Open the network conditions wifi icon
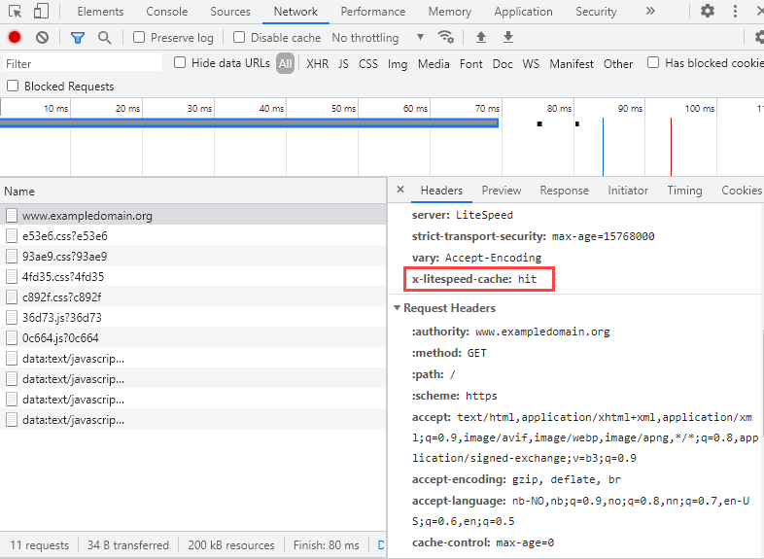This screenshot has height=559, width=764. (x=445, y=37)
